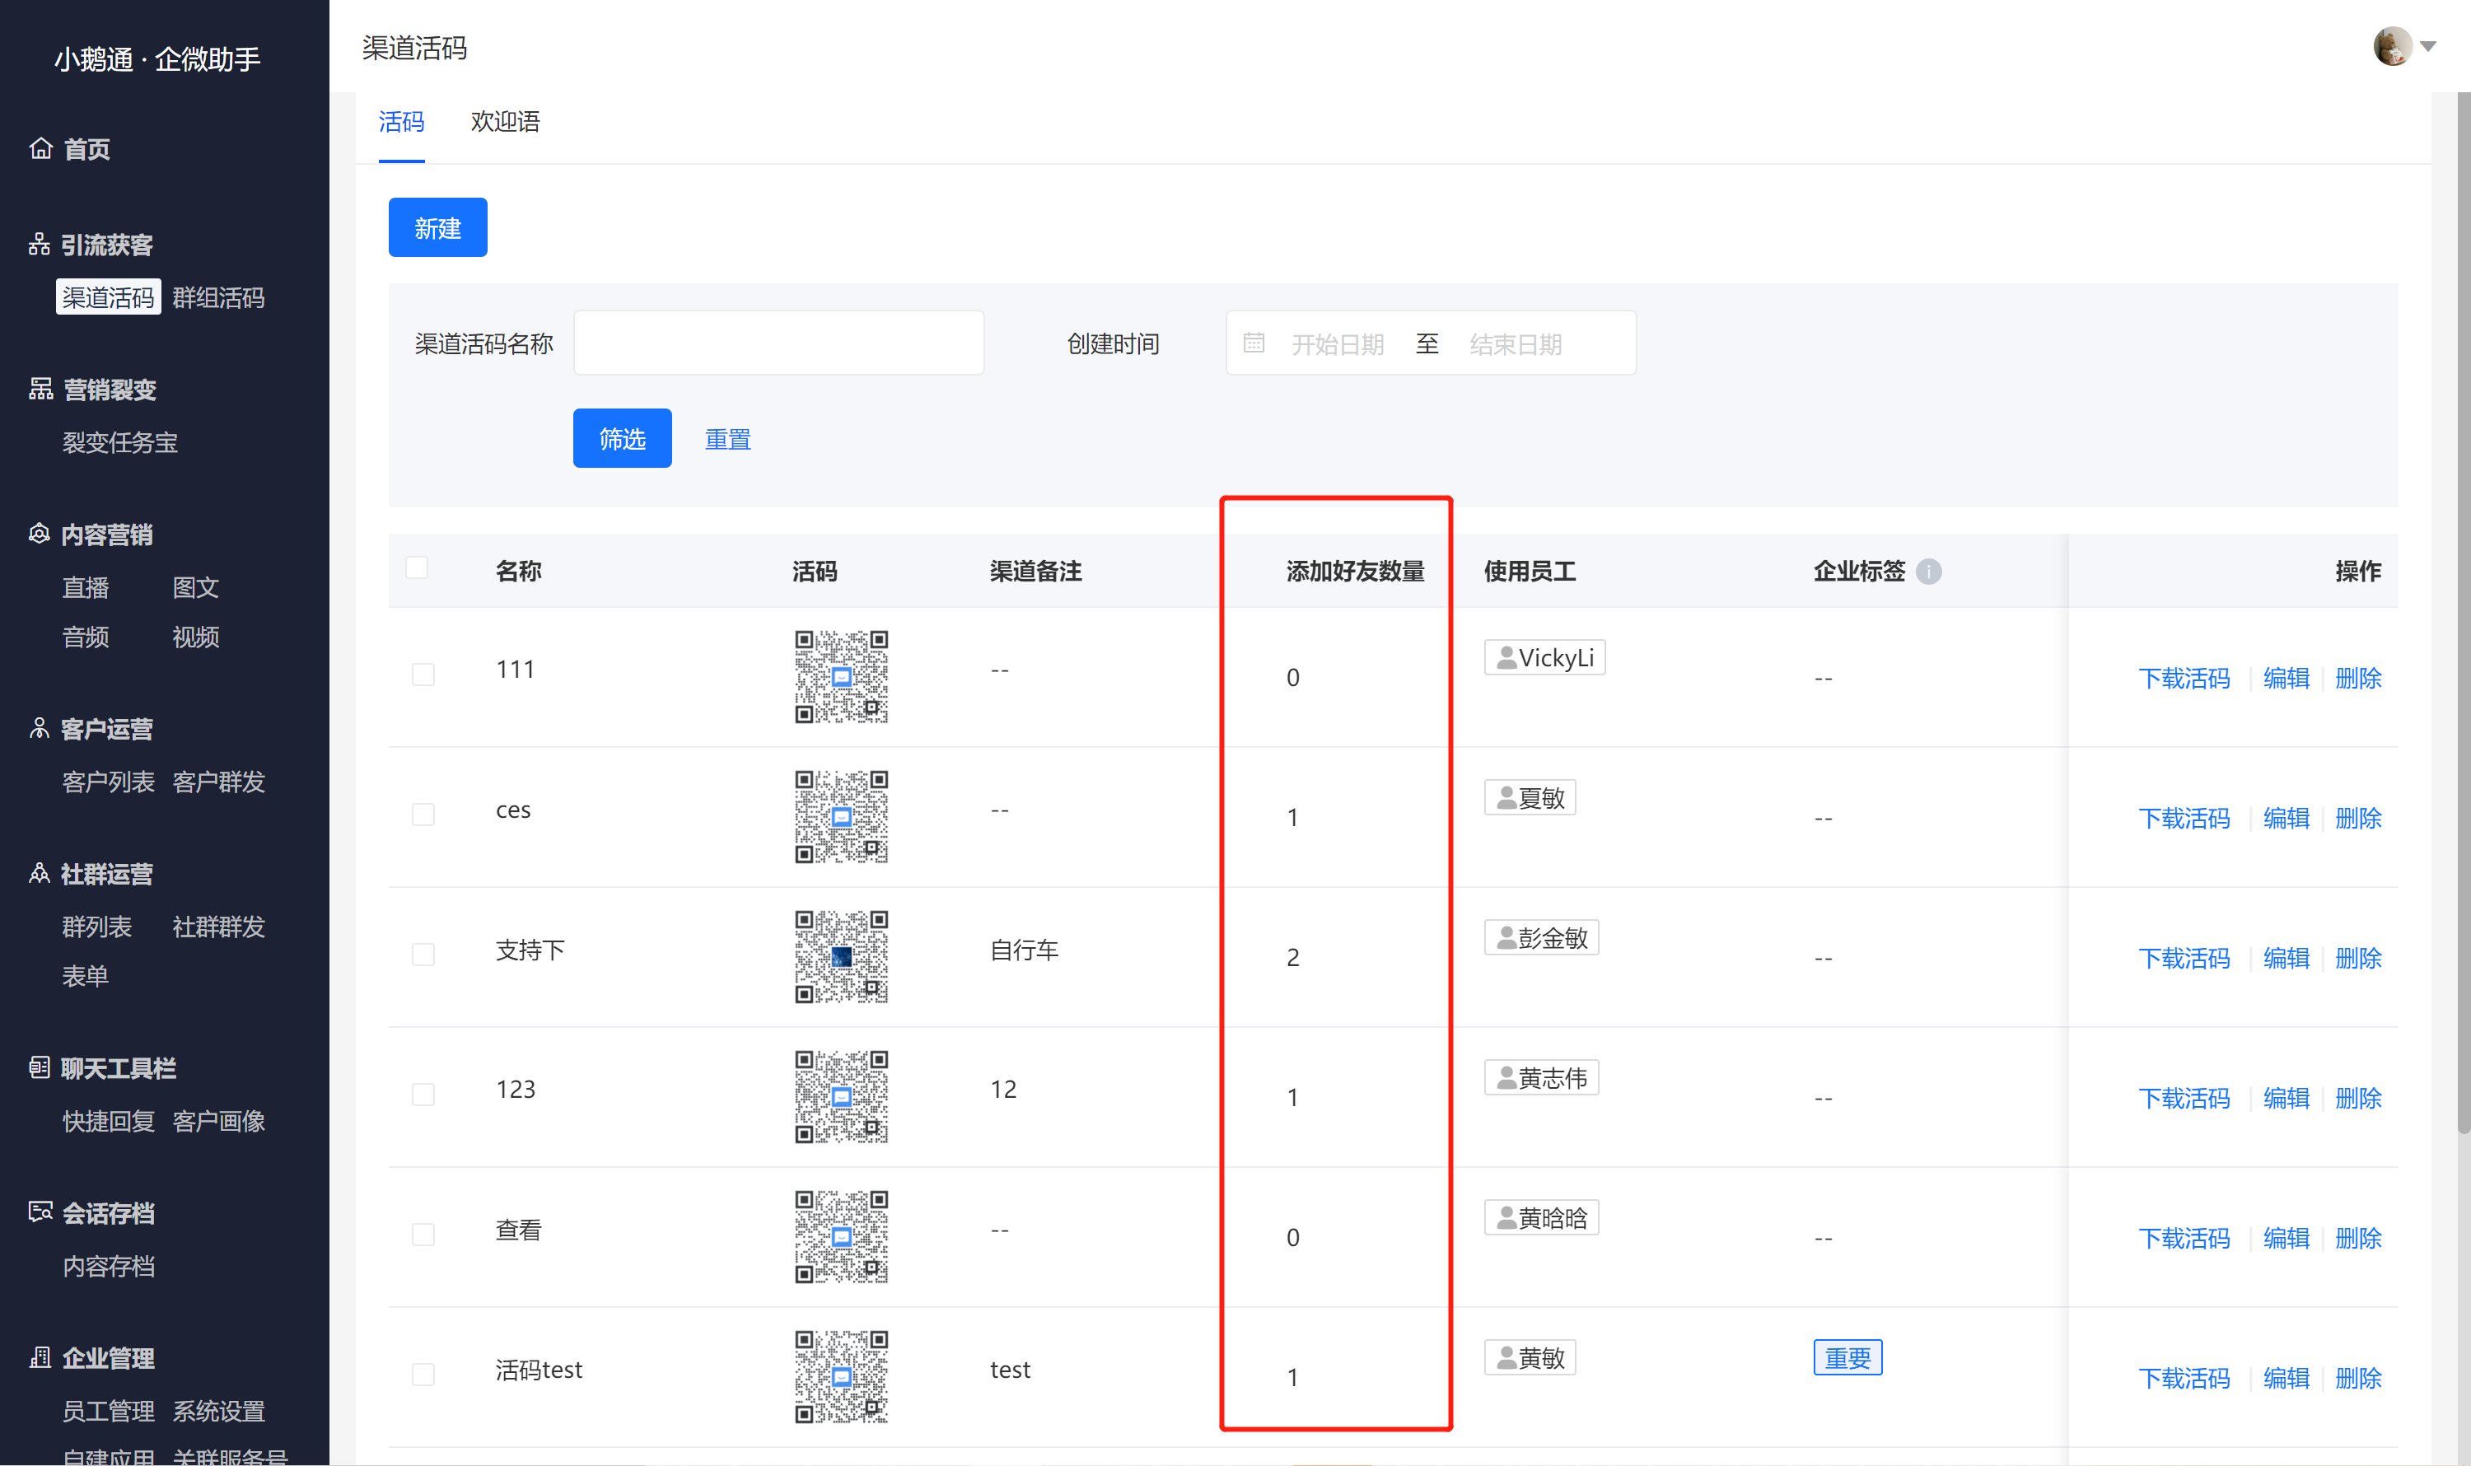Open 客户列表 in the sidebar
Screen dimensions: 2471x1466
[x=108, y=782]
